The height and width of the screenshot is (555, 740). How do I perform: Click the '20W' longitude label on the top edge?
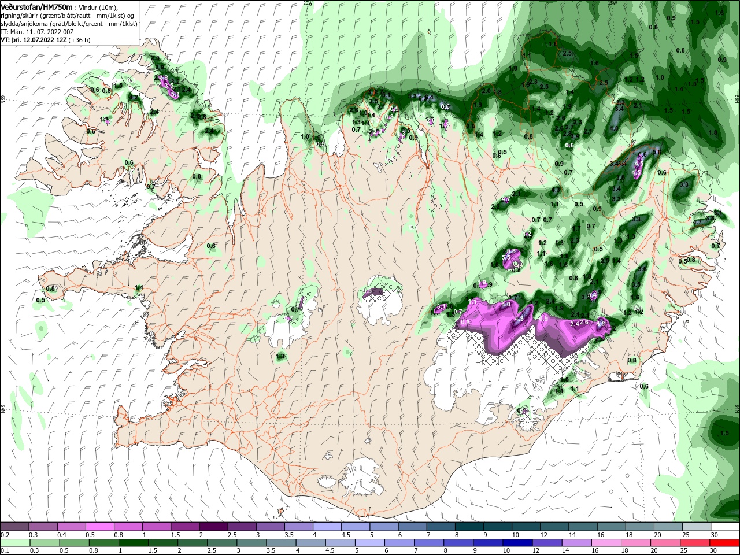coord(307,2)
